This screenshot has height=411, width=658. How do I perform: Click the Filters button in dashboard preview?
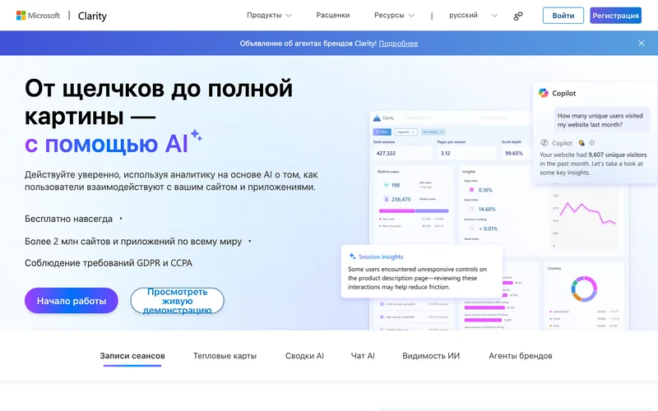tap(382, 132)
